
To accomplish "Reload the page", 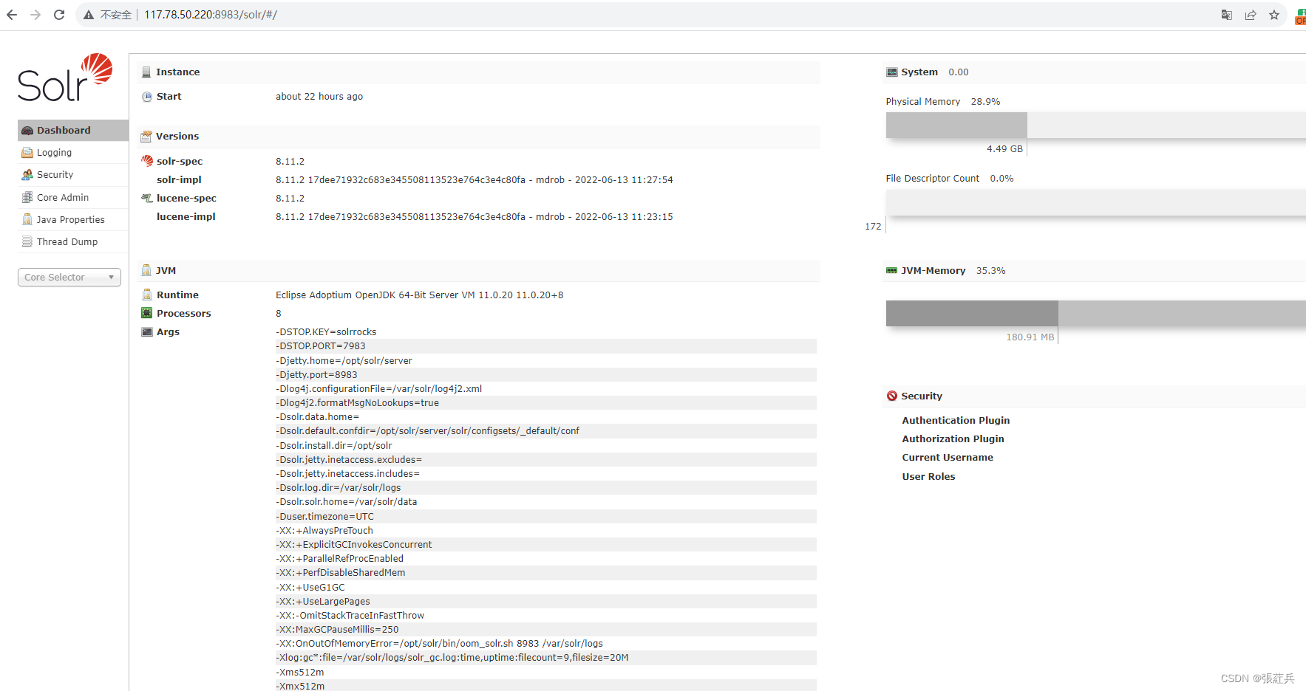I will click(x=59, y=15).
